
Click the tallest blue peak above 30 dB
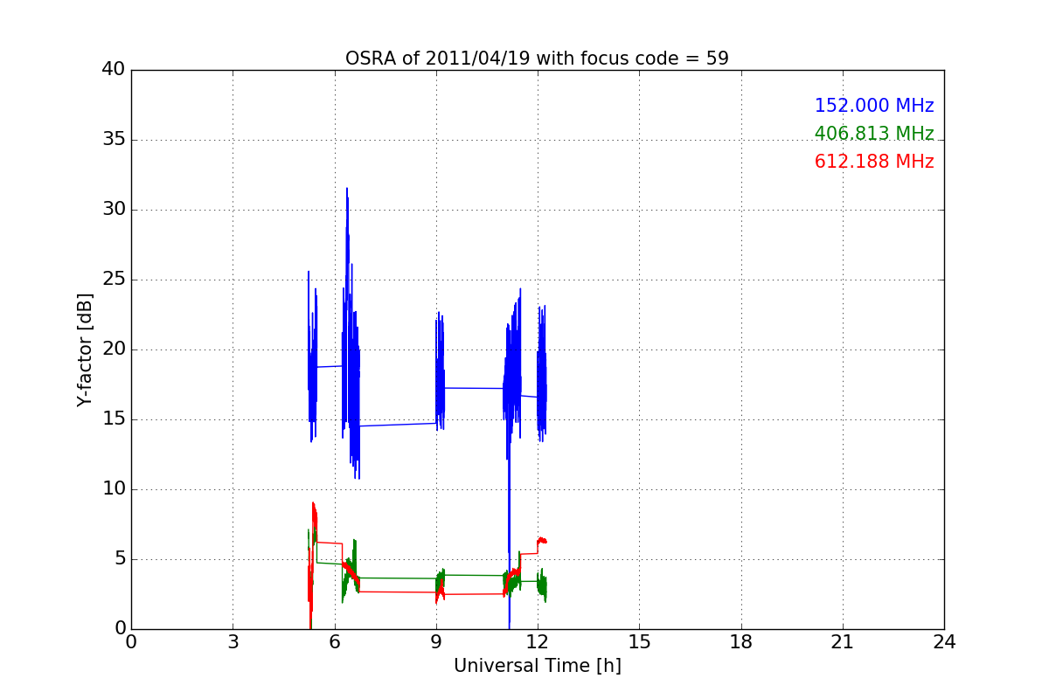tap(347, 190)
